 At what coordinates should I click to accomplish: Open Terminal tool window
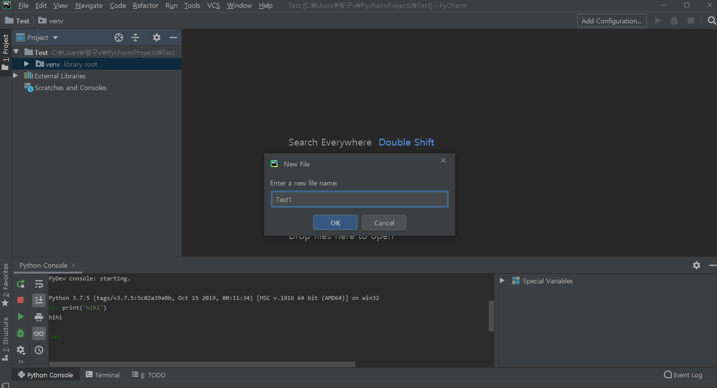click(103, 375)
